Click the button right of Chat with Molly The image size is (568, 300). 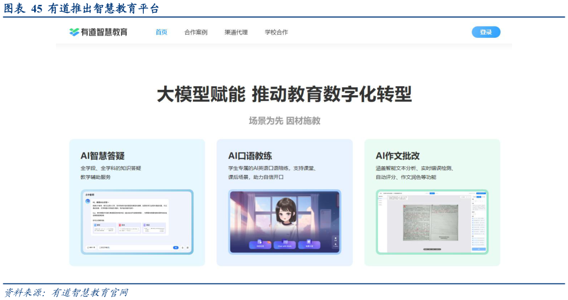click(309, 245)
